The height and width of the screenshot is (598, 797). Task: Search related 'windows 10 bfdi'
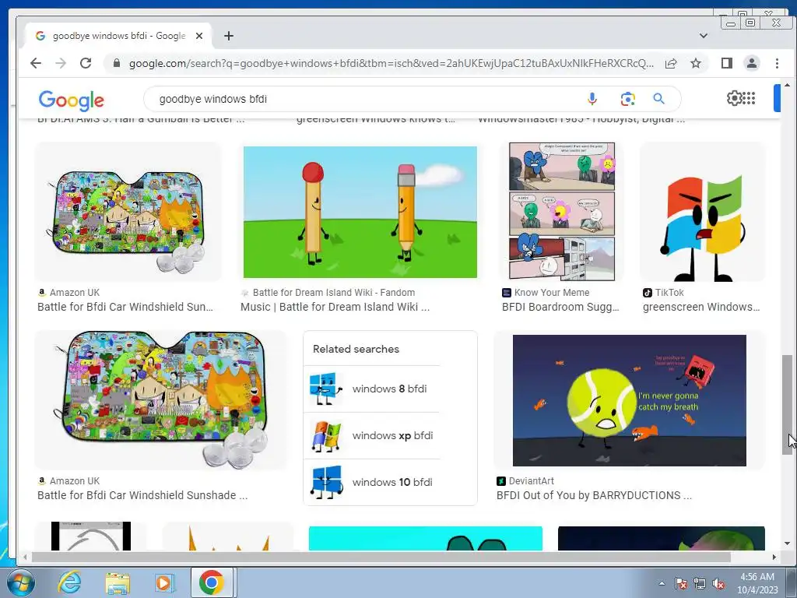372,482
